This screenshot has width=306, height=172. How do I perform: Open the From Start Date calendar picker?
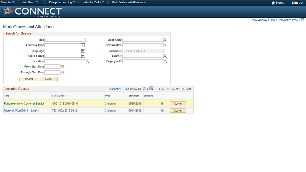pyautogui.click(x=62, y=67)
